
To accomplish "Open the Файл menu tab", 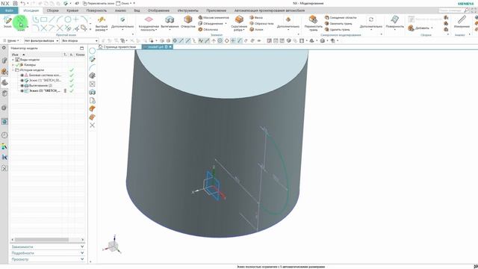I will [x=9, y=10].
